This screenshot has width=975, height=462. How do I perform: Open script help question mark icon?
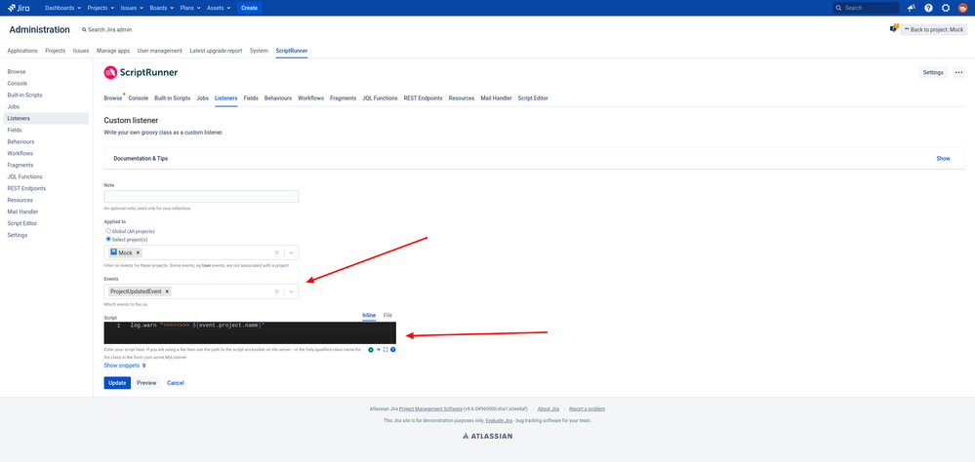click(x=393, y=350)
